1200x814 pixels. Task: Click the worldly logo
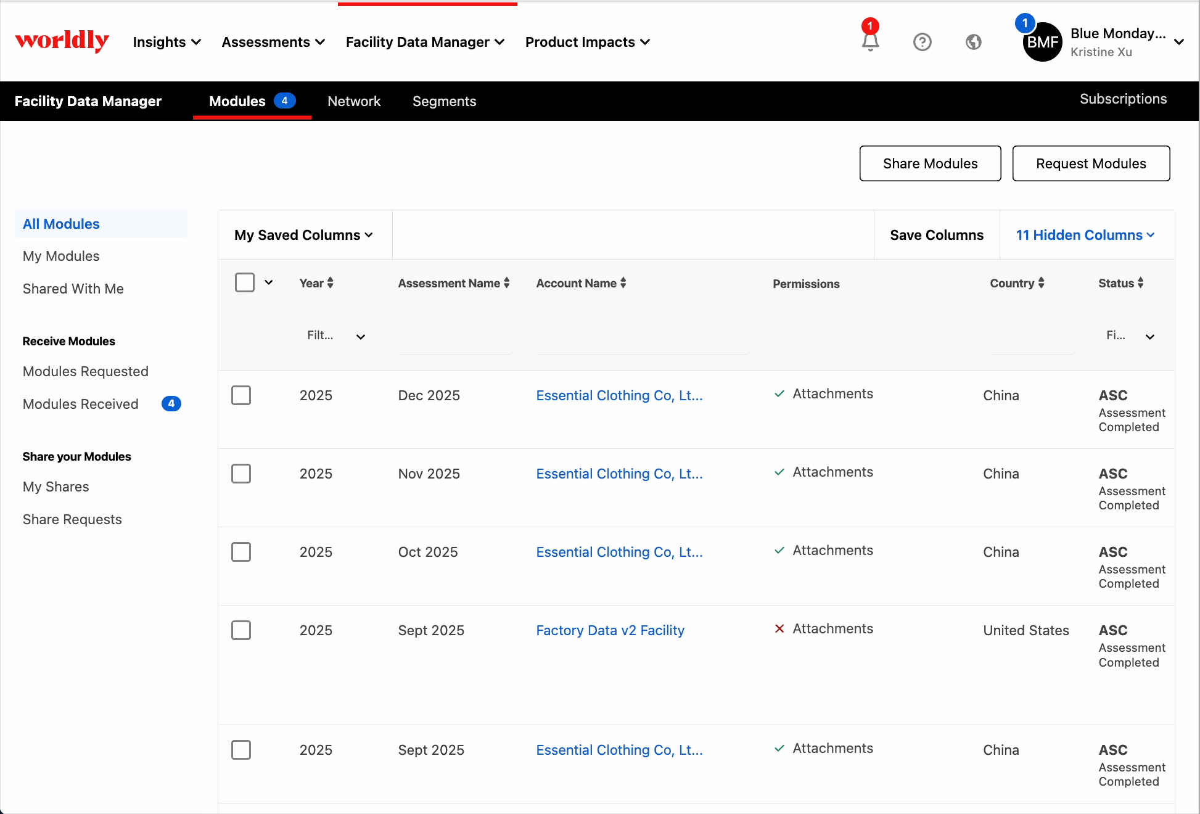tap(62, 41)
